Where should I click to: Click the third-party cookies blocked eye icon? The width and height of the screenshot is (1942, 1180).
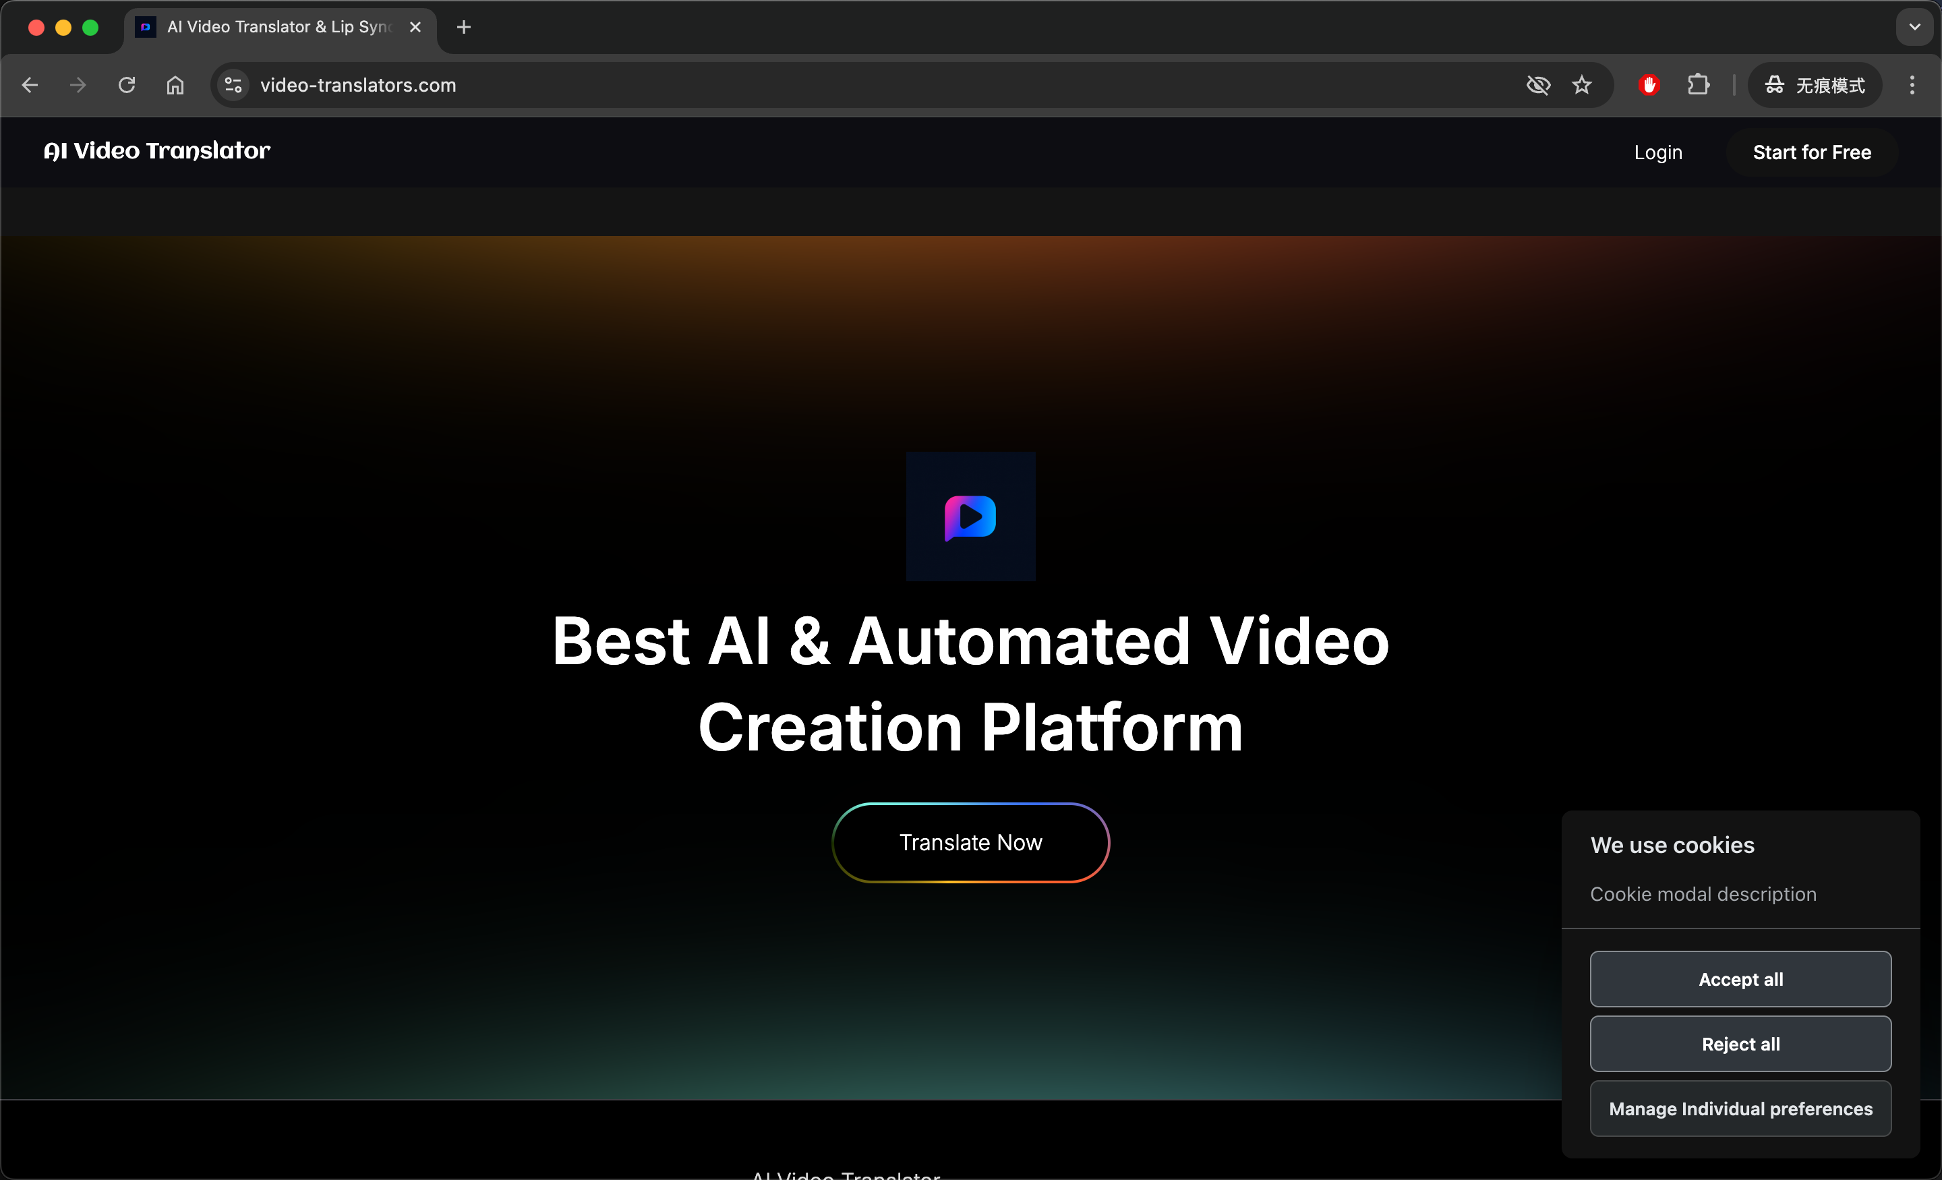click(1539, 85)
